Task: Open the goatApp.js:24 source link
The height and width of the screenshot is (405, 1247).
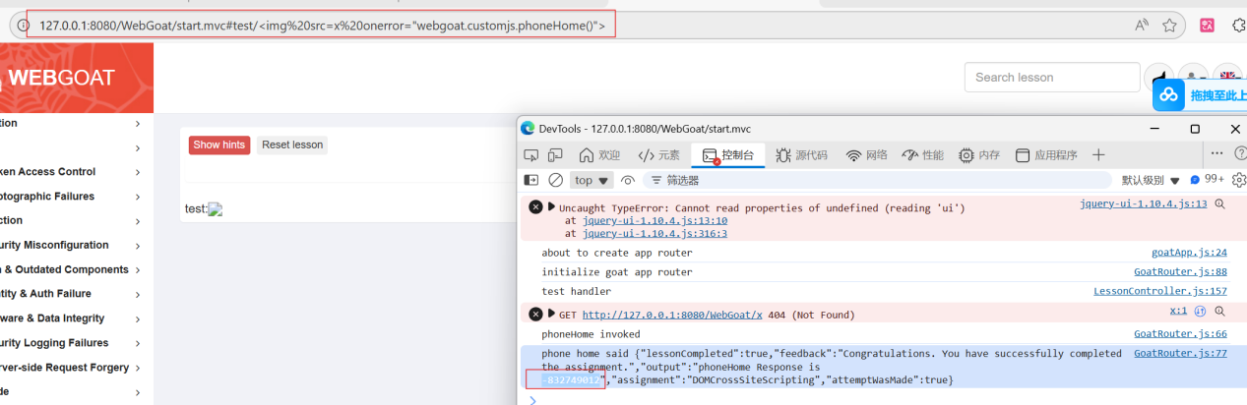Action: [1189, 253]
